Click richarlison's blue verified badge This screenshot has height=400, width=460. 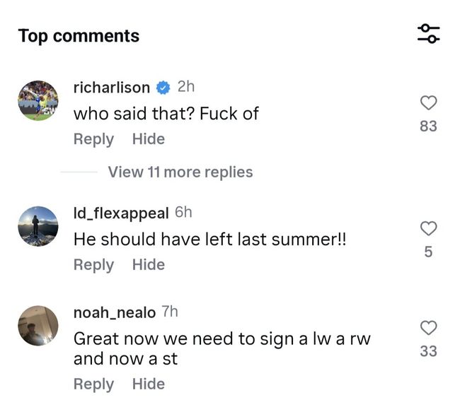point(163,88)
